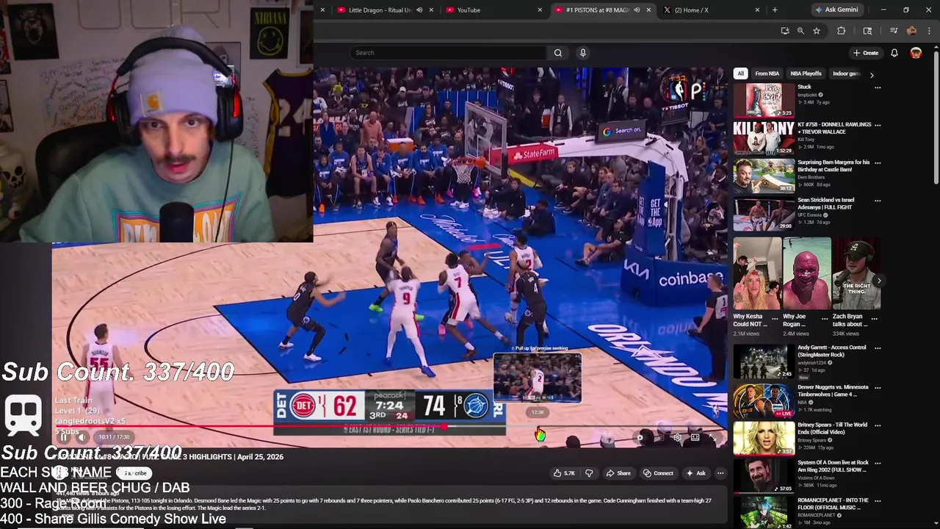Image resolution: width=940 pixels, height=529 pixels.
Task: Open options for the Strickland vs Adesanya video
Action: [x=878, y=200]
